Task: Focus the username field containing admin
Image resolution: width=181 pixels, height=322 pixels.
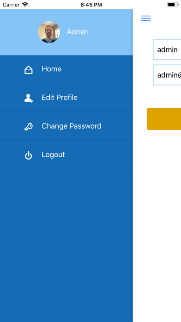Action: pos(167,50)
